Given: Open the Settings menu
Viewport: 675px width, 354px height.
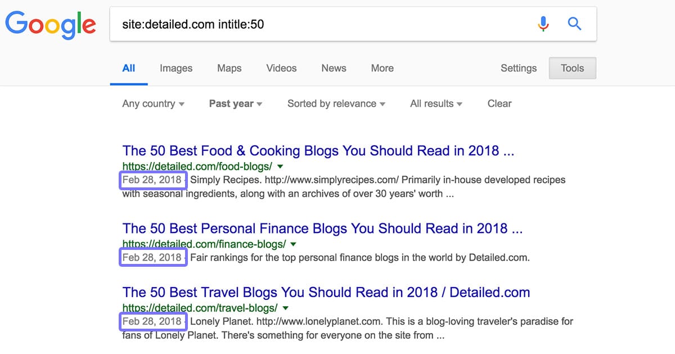Looking at the screenshot, I should (519, 68).
